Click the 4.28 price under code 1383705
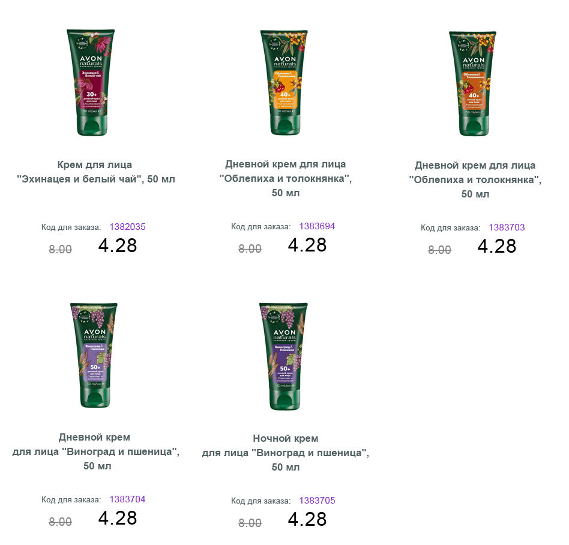The image size is (569, 545). pyautogui.click(x=307, y=519)
